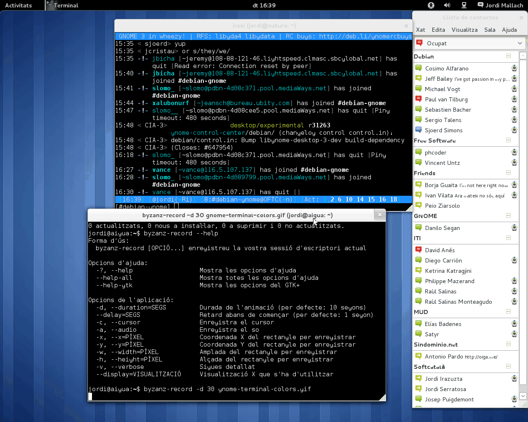Viewport: 528px width, 422px height.
Task: Click Vincent Untz's webcam icon
Action: tap(514, 162)
